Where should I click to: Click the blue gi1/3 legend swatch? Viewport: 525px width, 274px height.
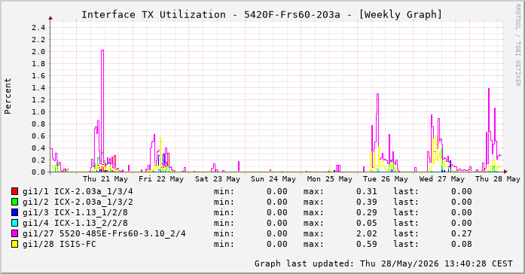coord(14,212)
